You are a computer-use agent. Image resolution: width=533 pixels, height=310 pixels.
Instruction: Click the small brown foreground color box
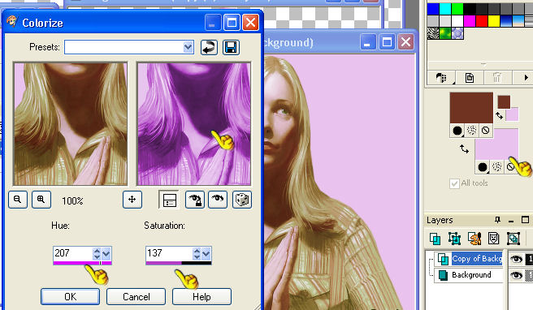(504, 102)
